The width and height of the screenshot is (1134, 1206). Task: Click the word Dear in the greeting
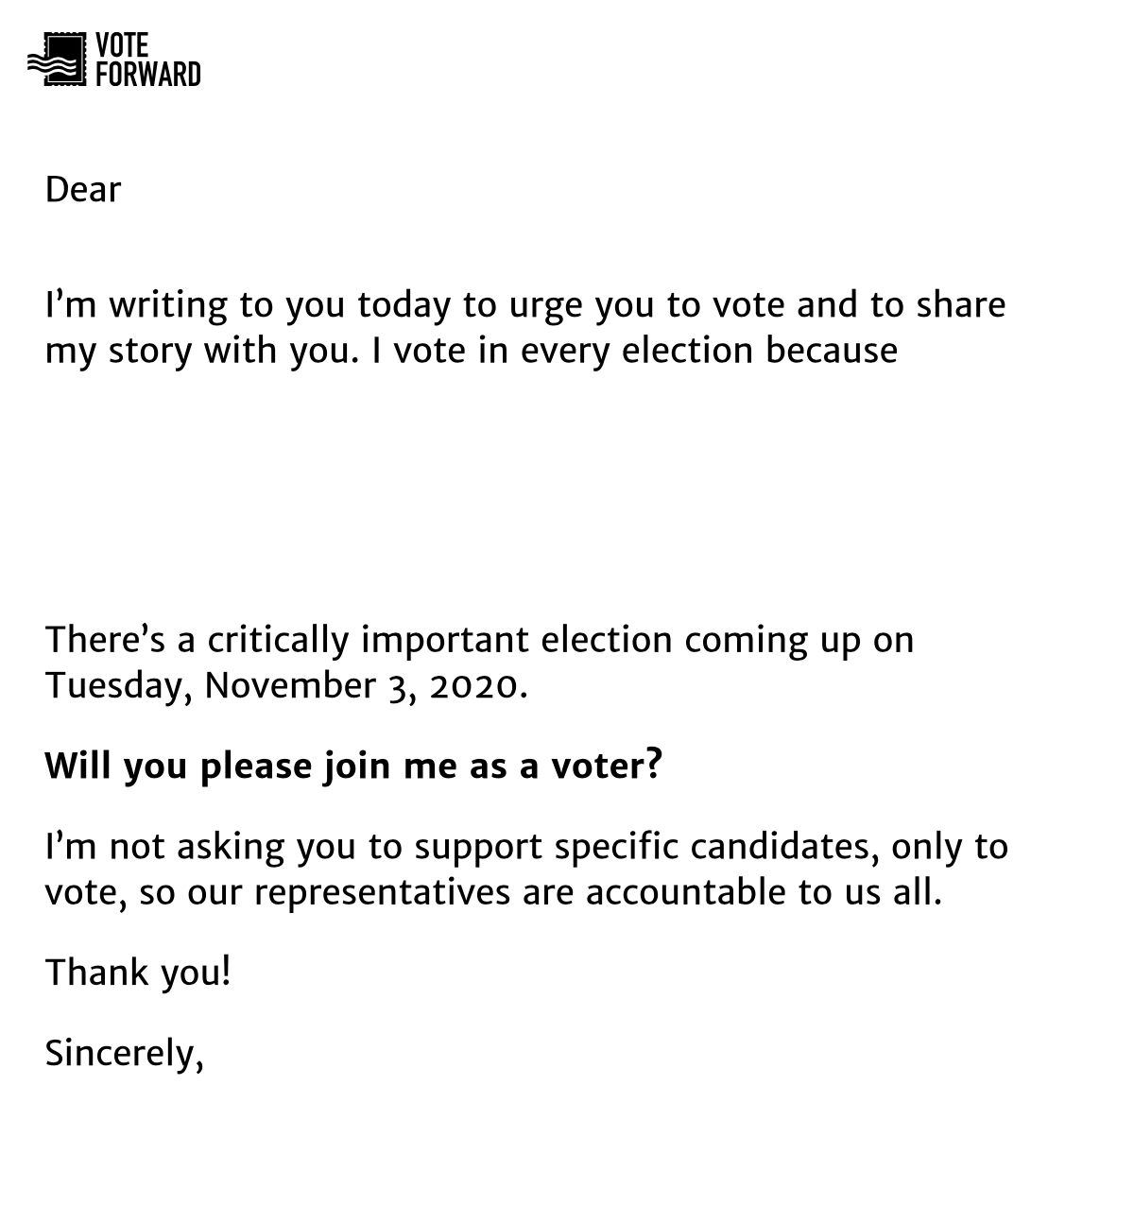[83, 190]
